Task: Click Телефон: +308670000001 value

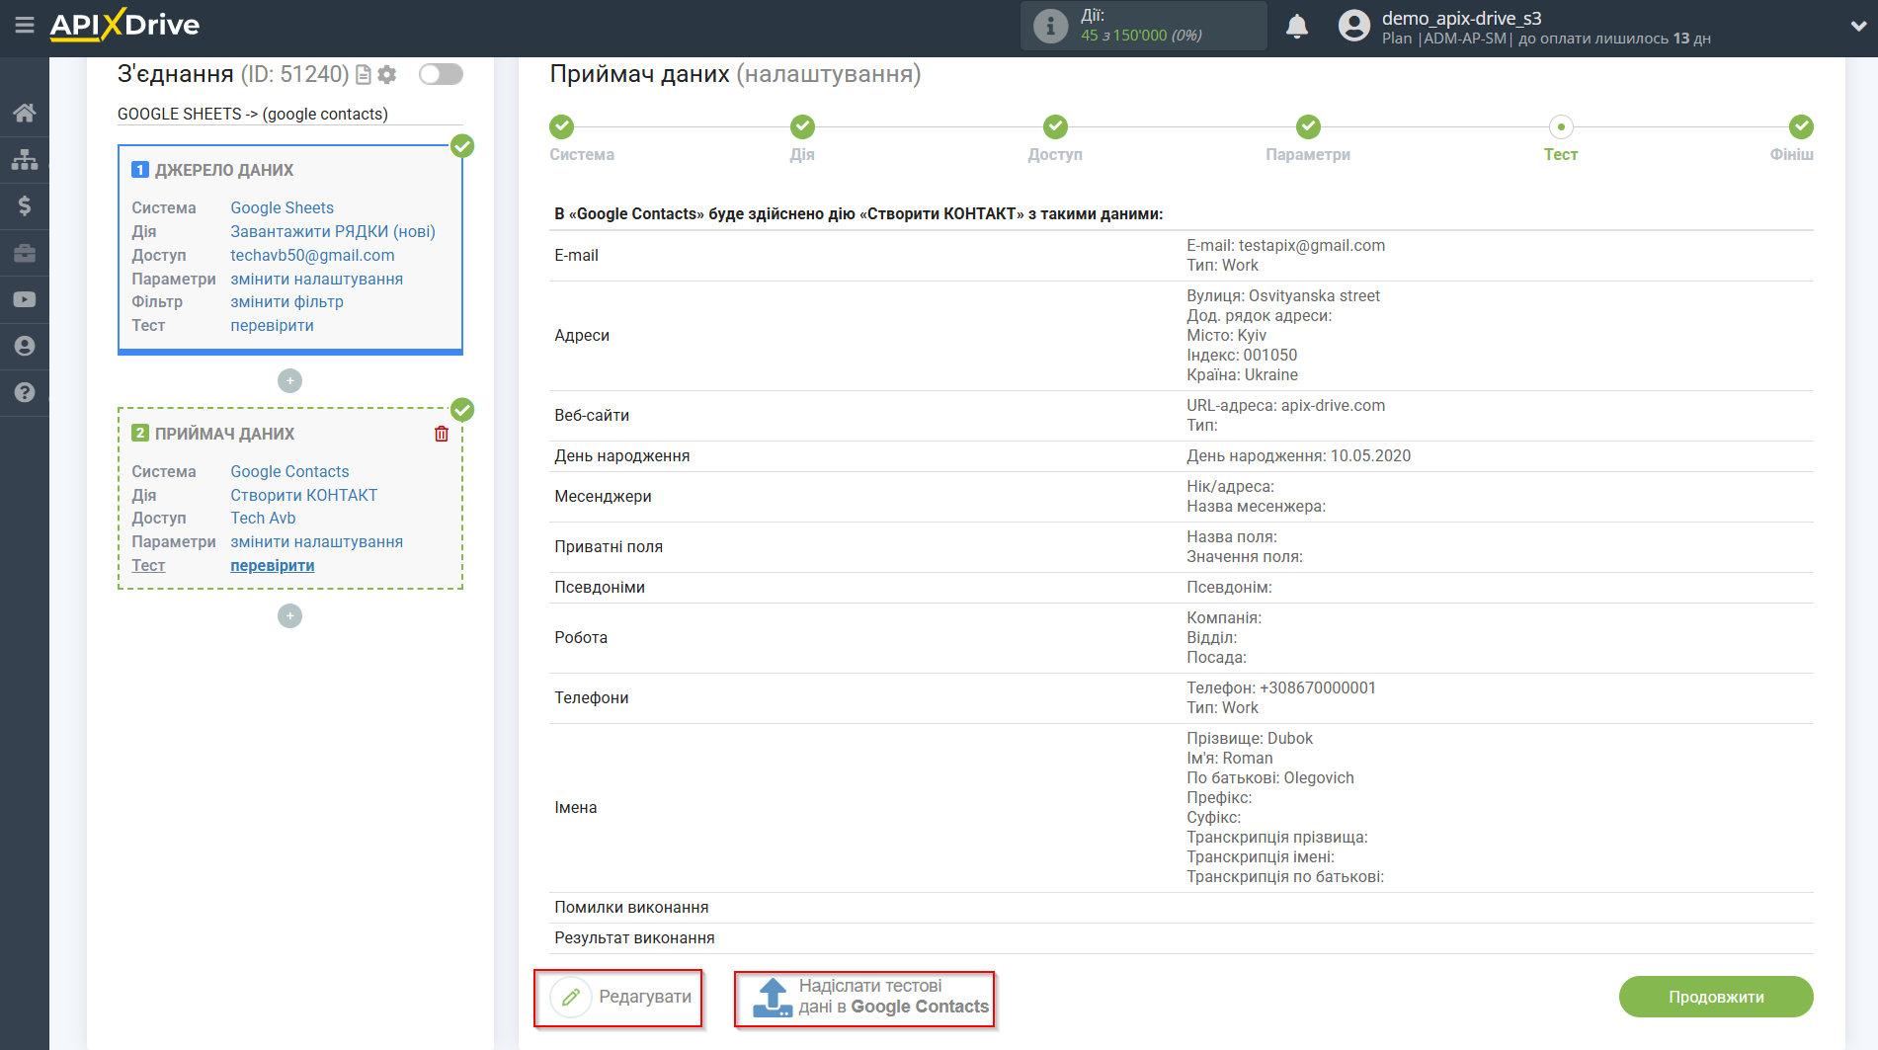Action: click(x=1281, y=687)
